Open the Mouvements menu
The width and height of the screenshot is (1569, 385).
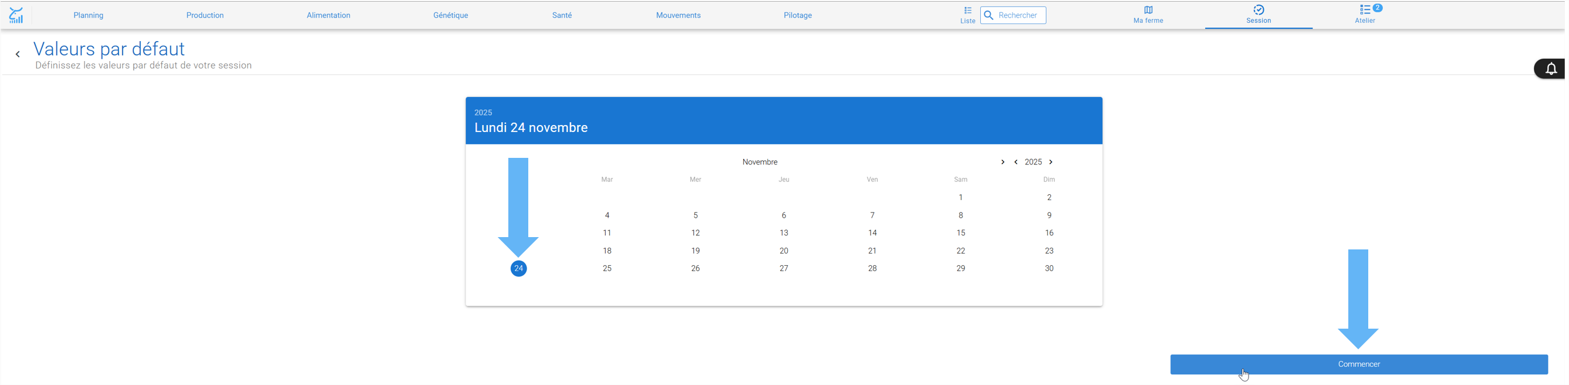678,15
